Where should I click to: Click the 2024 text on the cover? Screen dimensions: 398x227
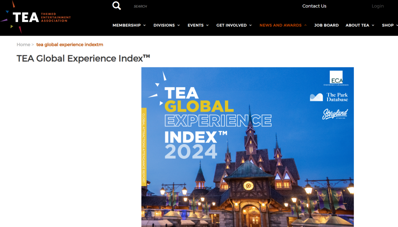click(x=191, y=152)
